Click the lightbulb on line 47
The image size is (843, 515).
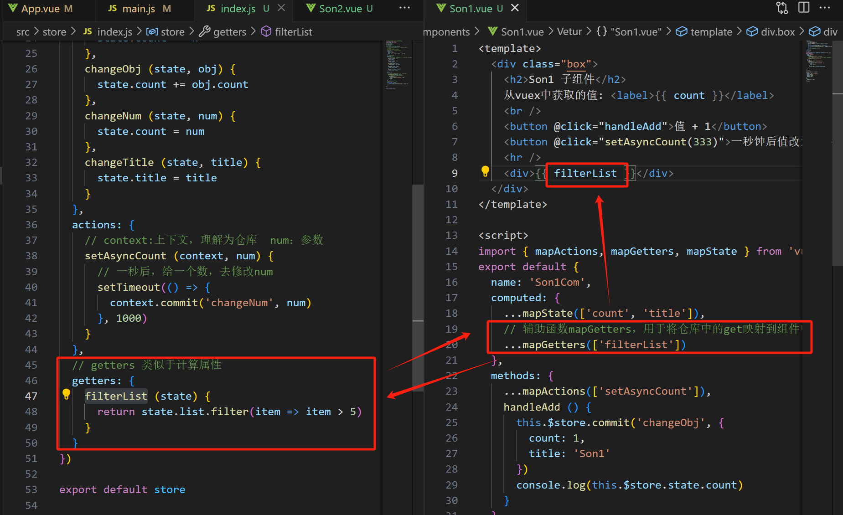point(66,395)
